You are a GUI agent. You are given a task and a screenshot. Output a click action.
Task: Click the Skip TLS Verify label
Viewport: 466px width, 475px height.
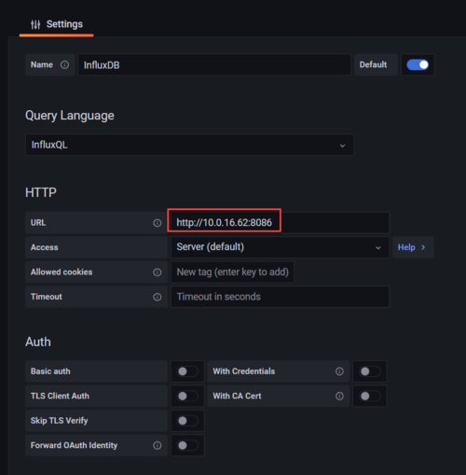tap(60, 421)
